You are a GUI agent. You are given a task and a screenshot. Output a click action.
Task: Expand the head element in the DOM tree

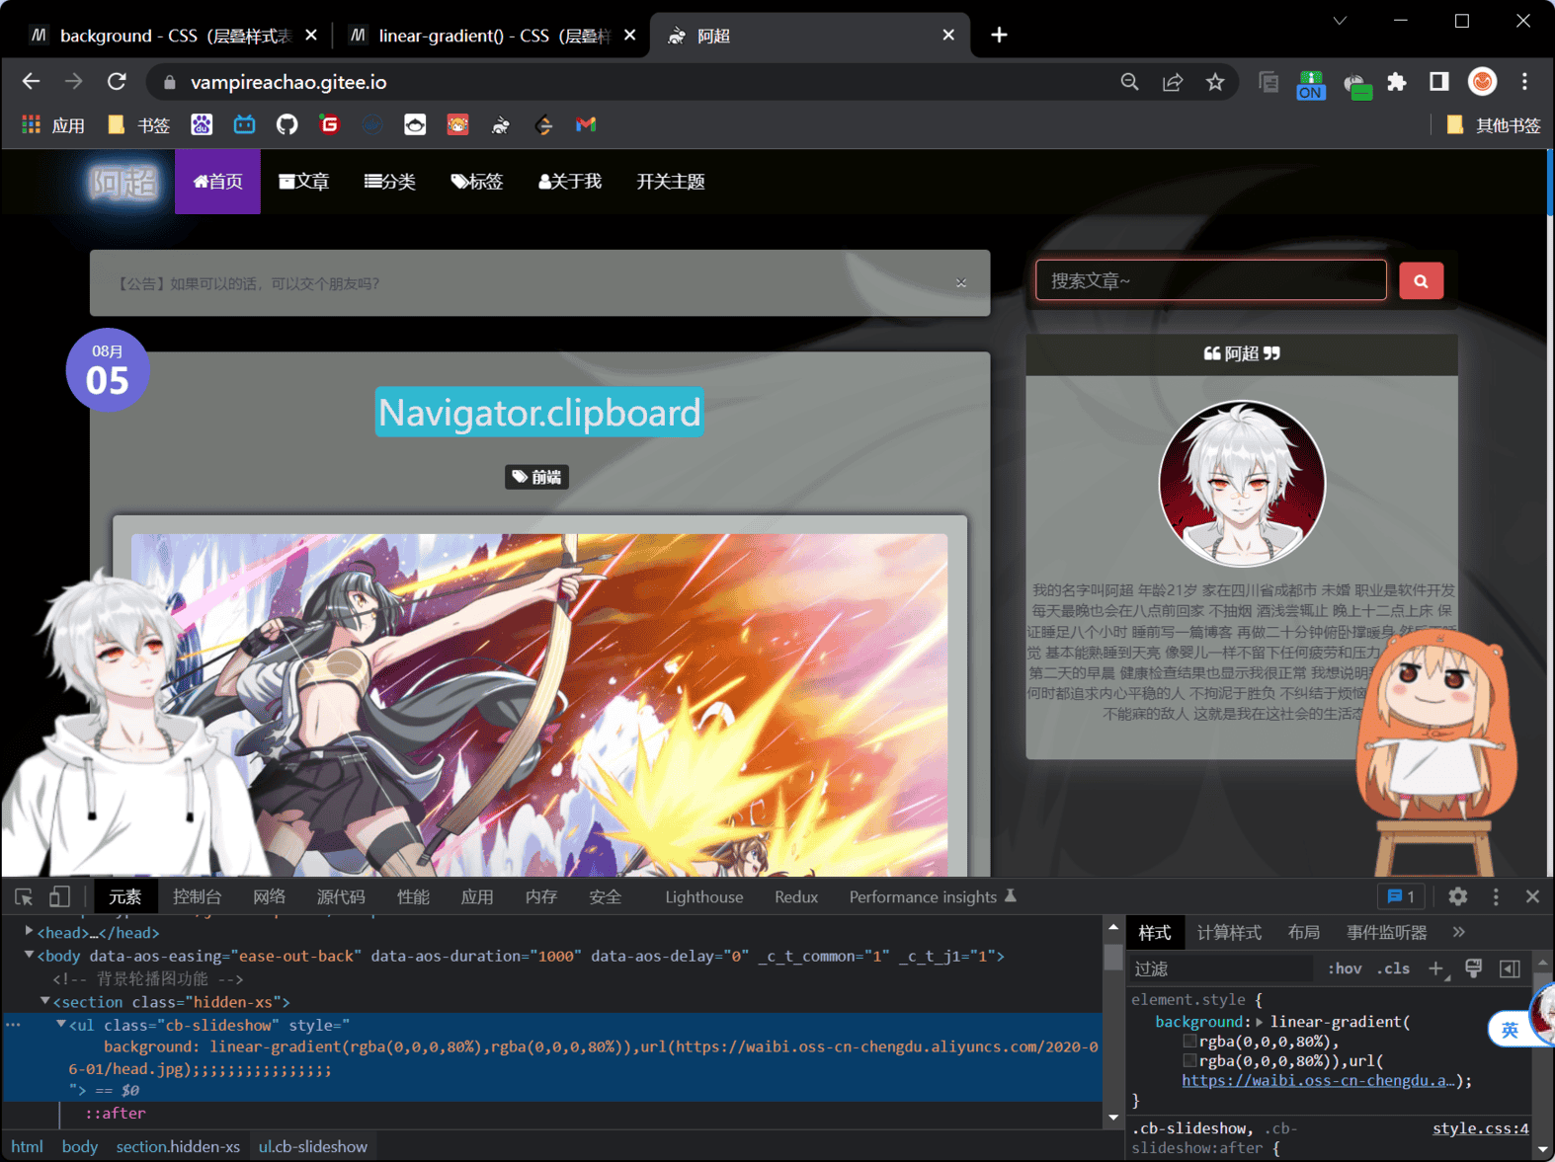[29, 932]
